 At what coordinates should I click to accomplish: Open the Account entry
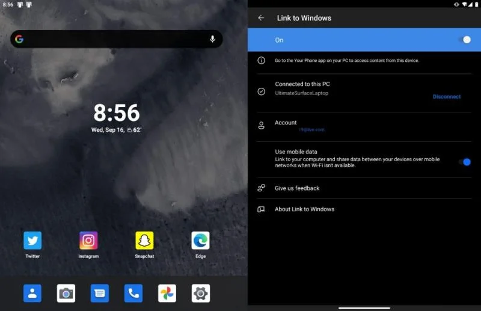364,126
